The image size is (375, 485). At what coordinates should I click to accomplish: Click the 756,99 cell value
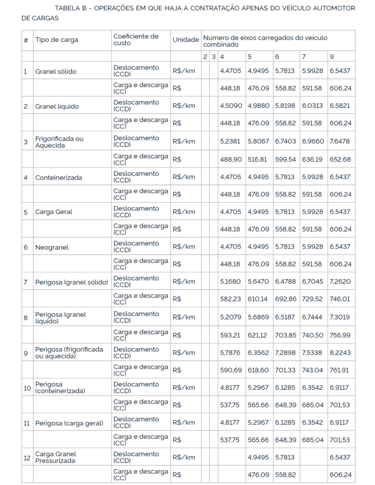(340, 335)
